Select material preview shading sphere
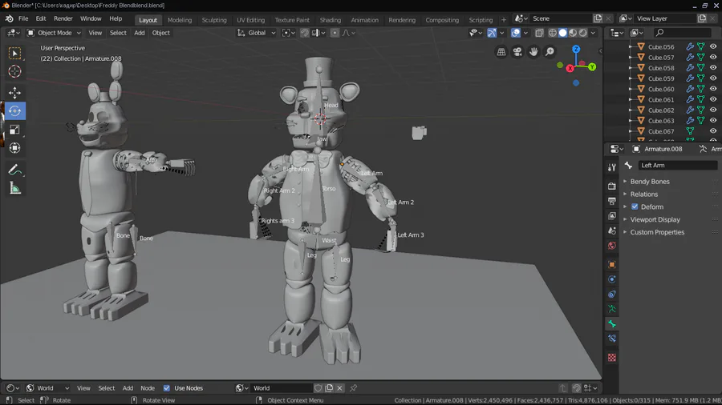Viewport: 722px width, 405px height. (x=573, y=33)
